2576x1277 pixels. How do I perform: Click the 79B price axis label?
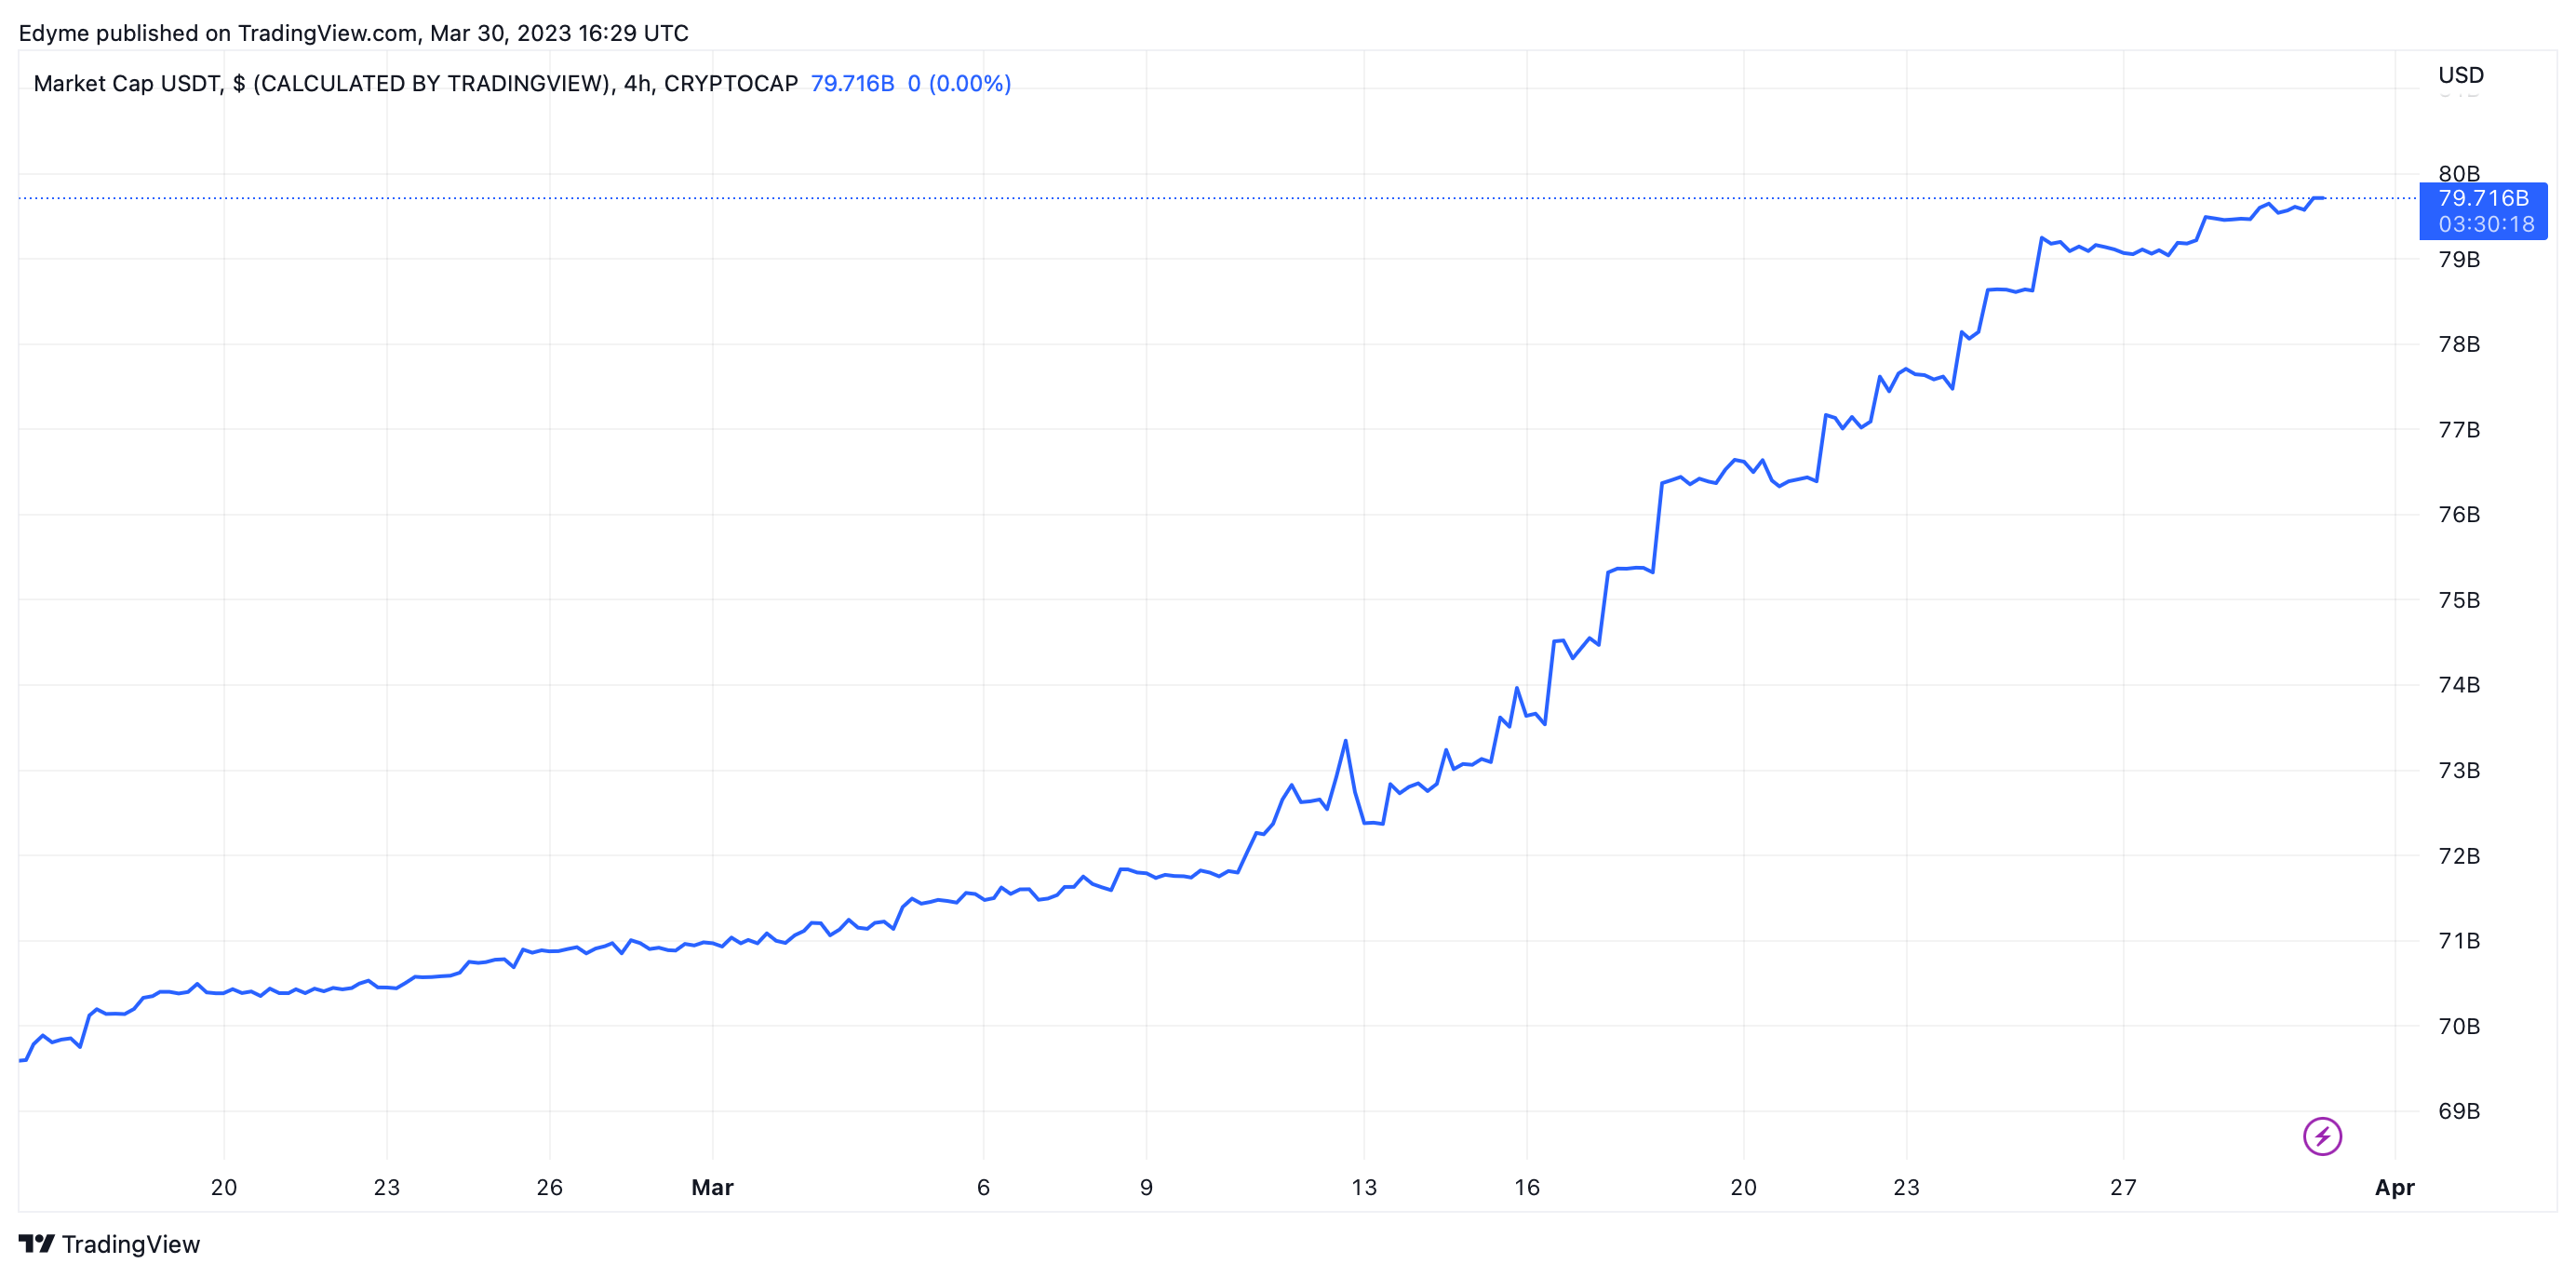coord(2459,259)
